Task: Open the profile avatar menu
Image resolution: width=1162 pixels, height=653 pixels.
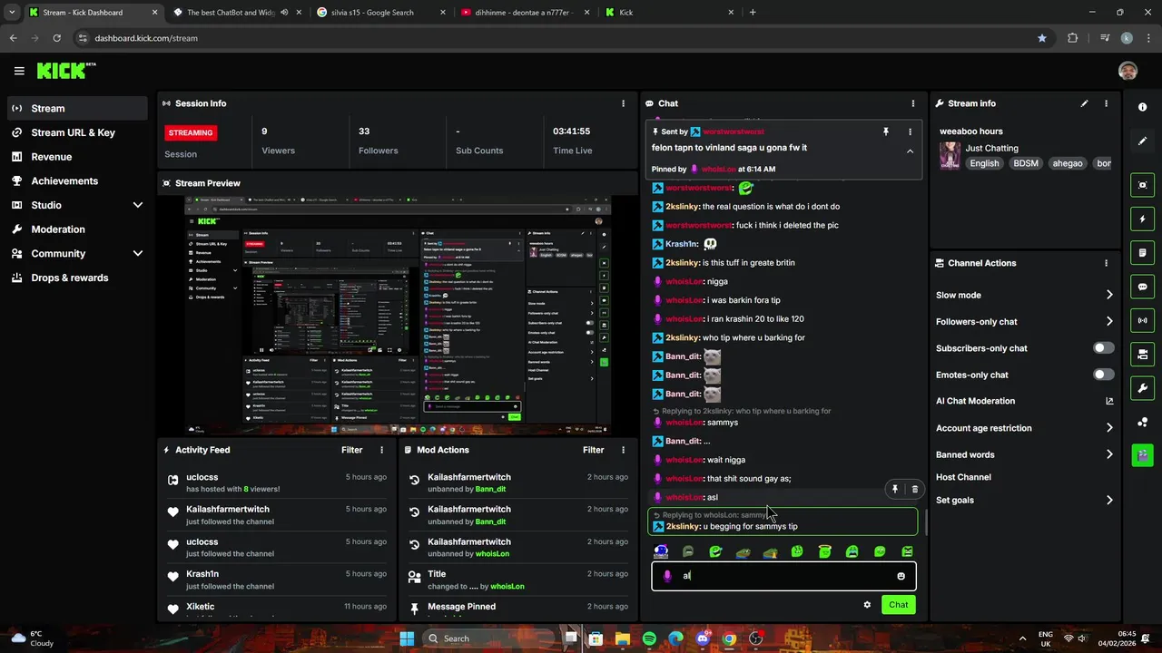Action: tap(1128, 71)
